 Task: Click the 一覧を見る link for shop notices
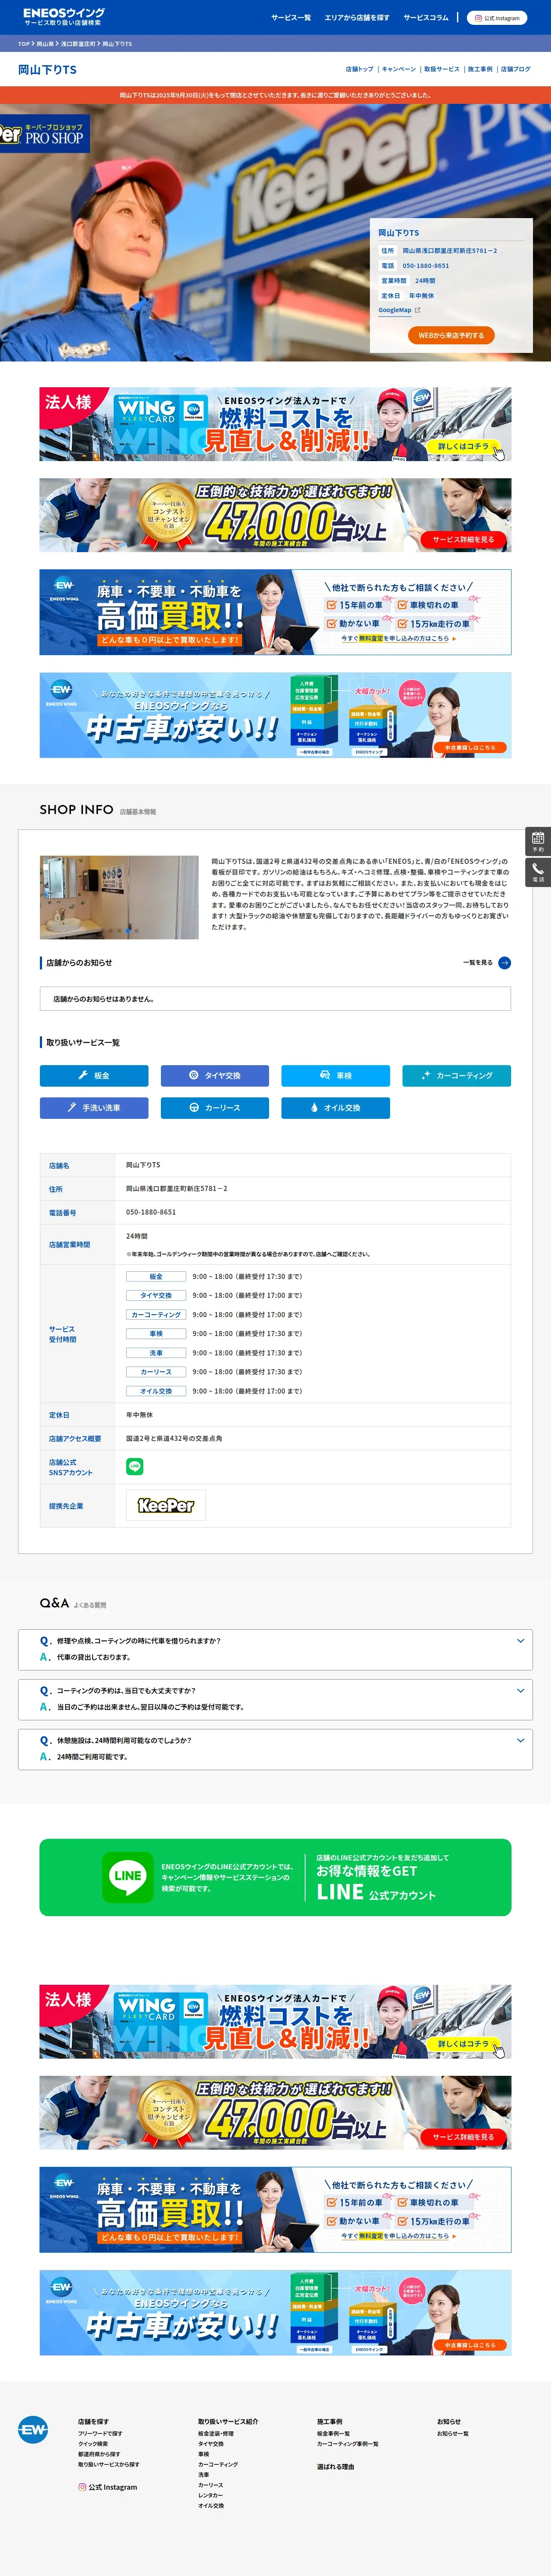tap(478, 963)
